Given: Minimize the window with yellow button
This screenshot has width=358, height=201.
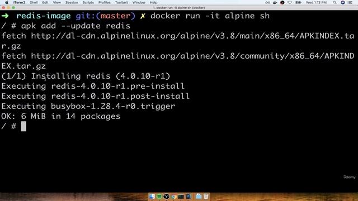Looking at the screenshot, I should click(8, 7).
